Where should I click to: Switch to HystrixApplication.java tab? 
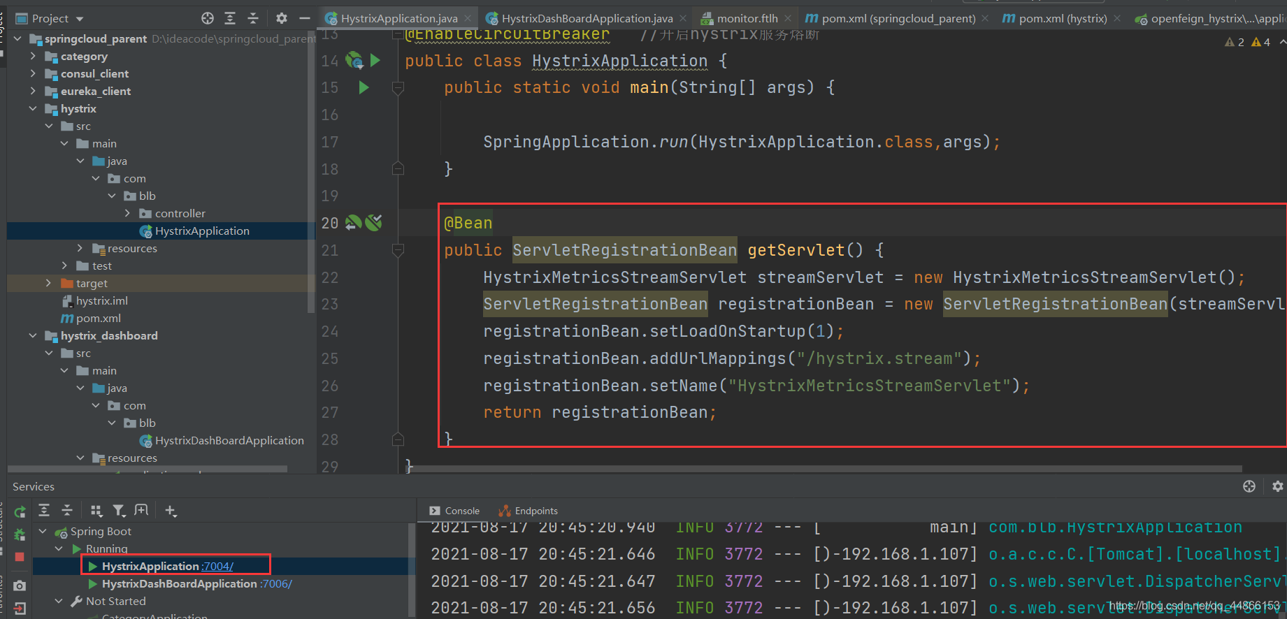[x=399, y=19]
